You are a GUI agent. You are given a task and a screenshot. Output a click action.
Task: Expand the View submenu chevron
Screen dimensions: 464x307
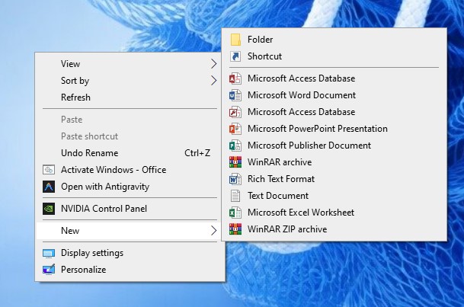pyautogui.click(x=213, y=63)
